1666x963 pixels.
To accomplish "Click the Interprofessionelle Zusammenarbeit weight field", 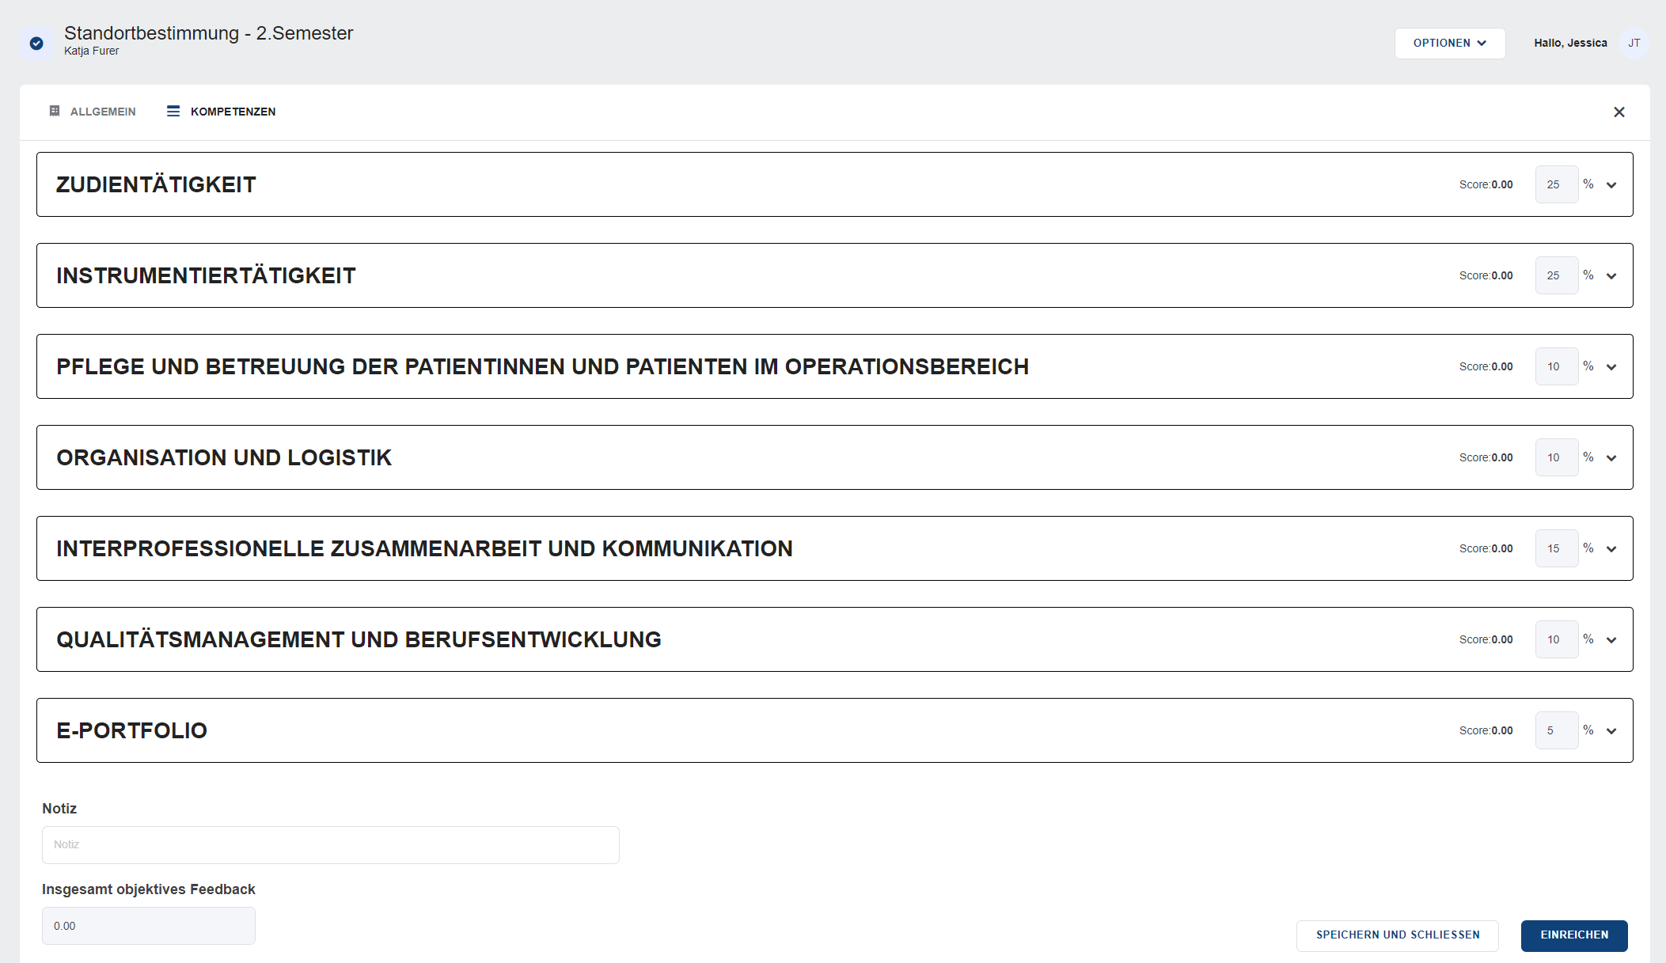I will (x=1557, y=548).
